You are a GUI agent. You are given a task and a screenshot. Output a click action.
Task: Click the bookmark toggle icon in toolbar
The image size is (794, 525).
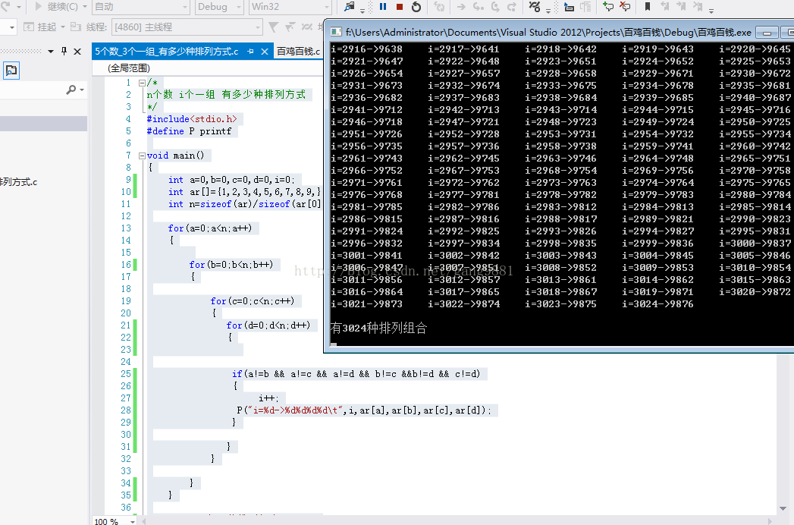[x=647, y=7]
